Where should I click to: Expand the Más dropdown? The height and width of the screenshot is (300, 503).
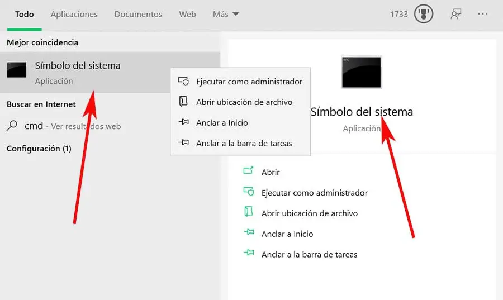[226, 14]
